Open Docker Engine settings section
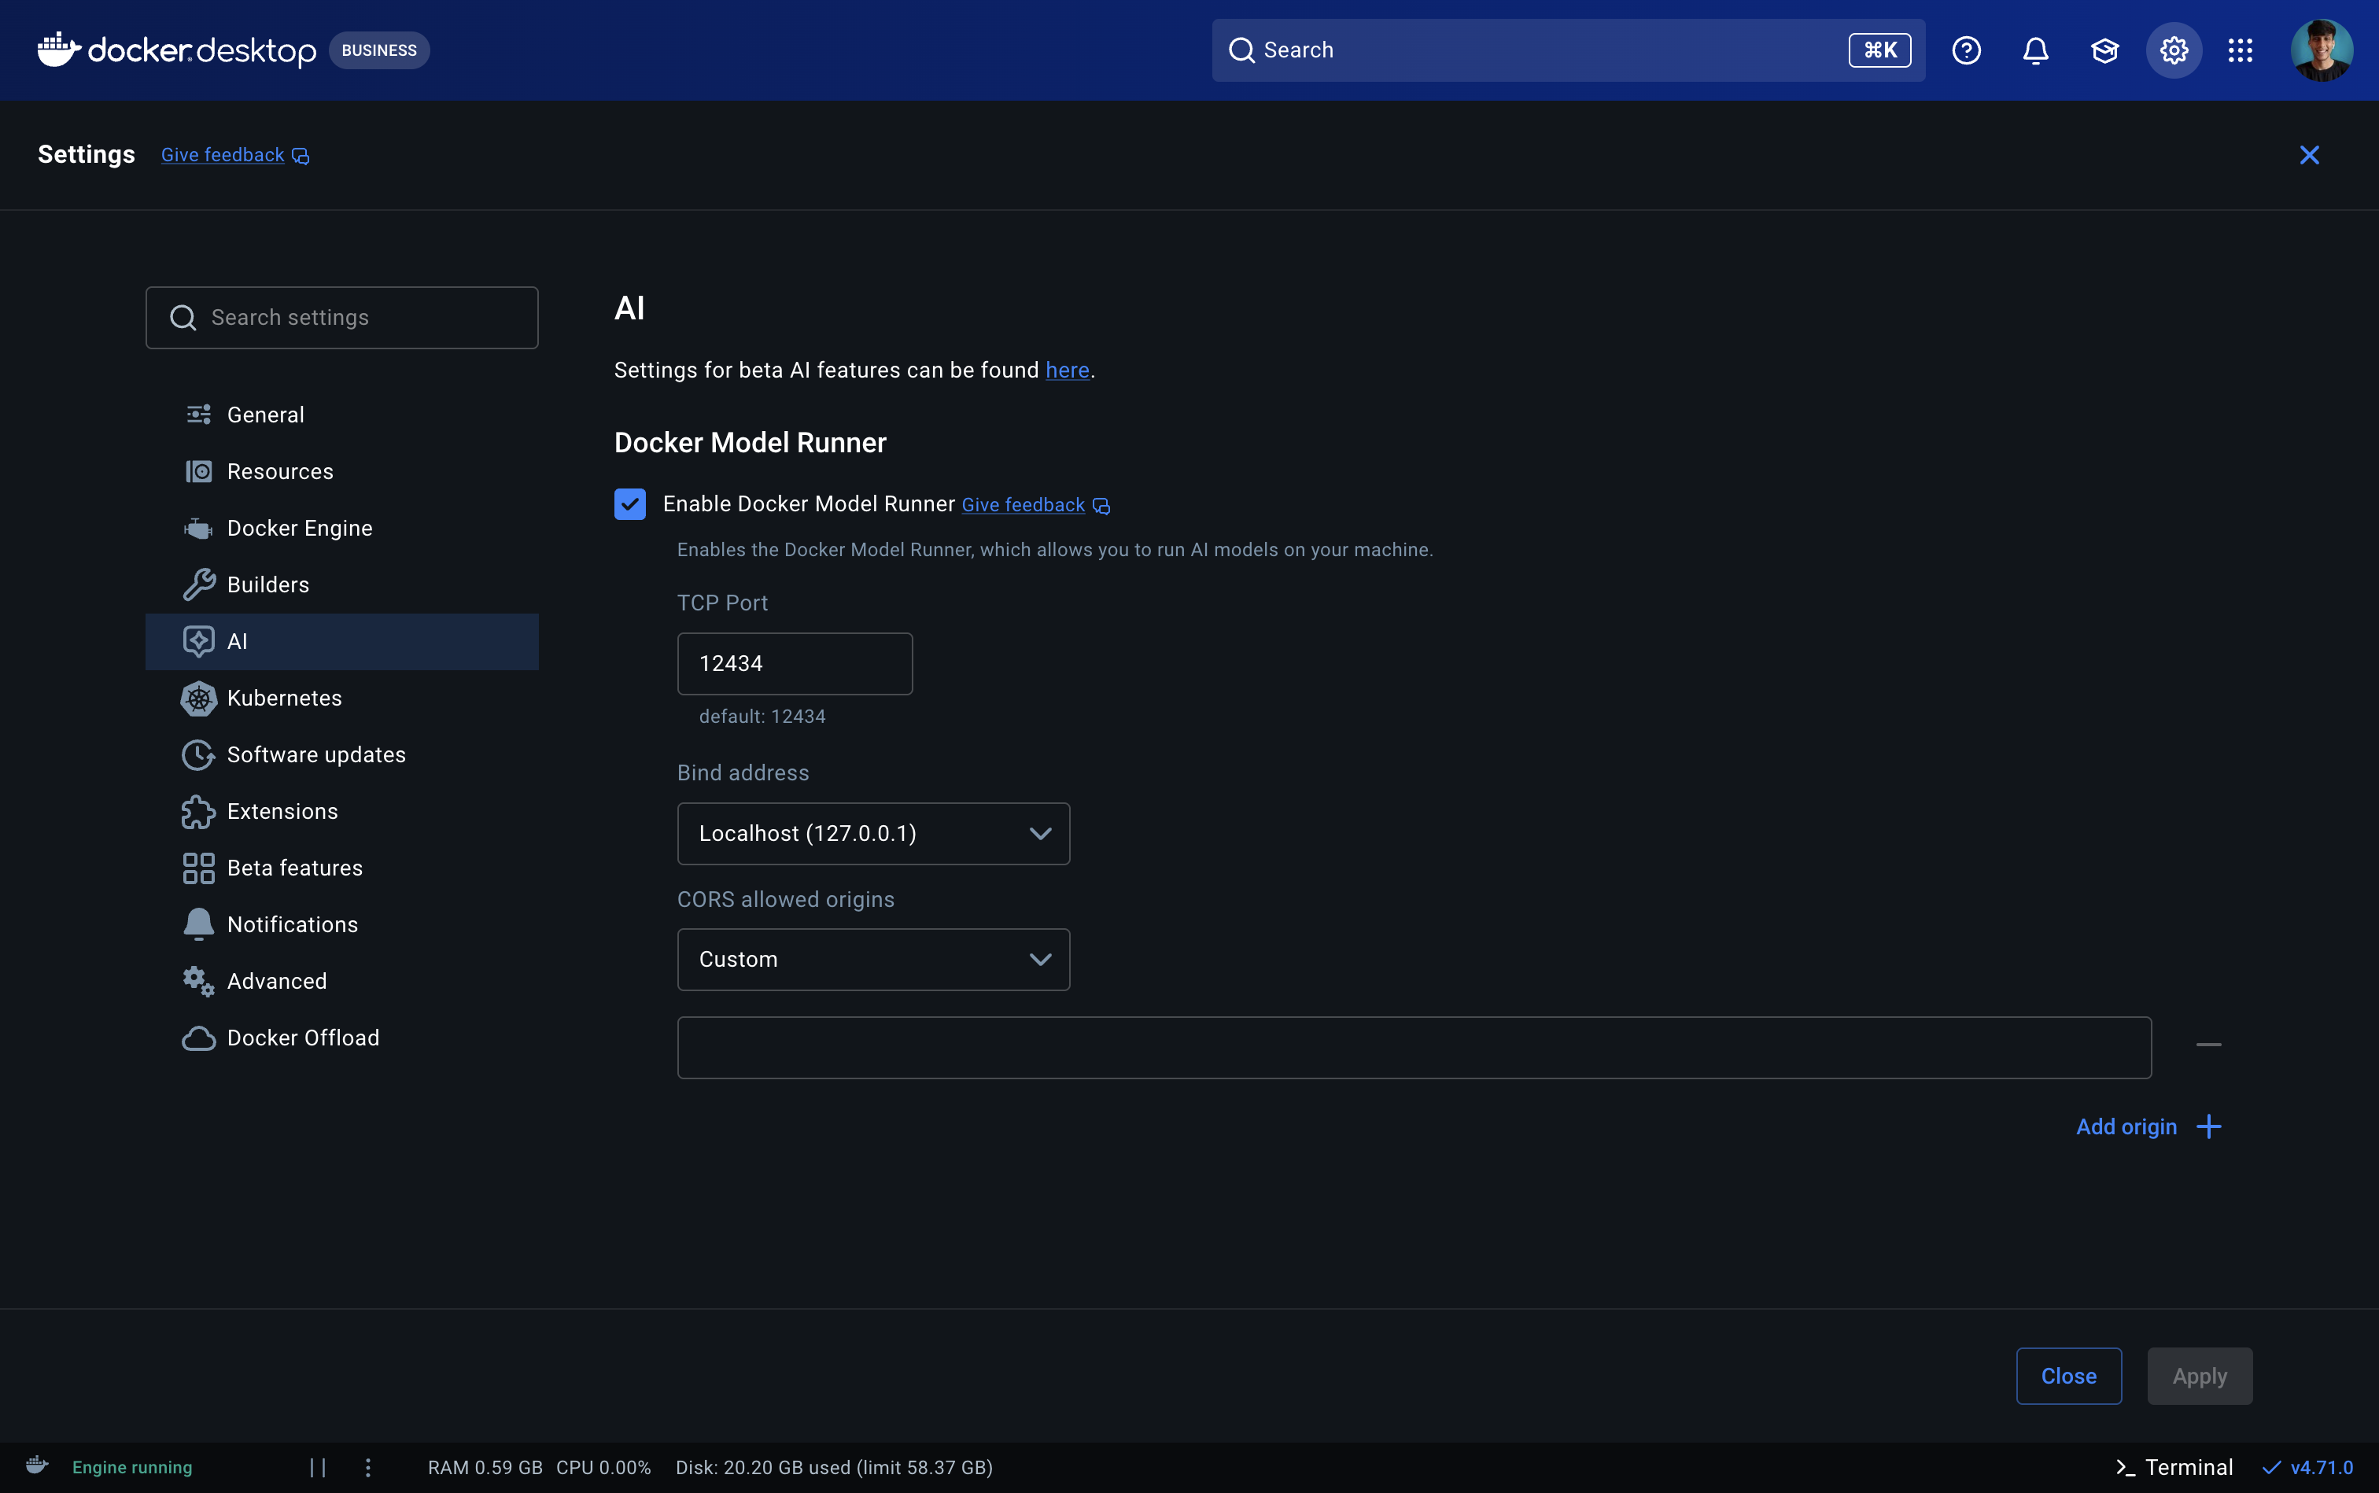This screenshot has width=2379, height=1493. point(341,529)
